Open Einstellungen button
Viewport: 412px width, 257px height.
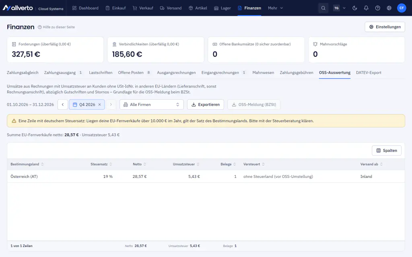tap(385, 27)
